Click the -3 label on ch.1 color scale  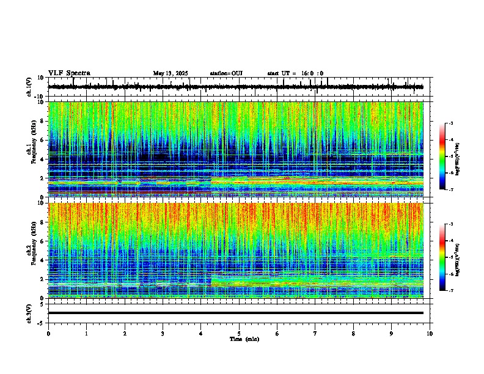pos(450,123)
